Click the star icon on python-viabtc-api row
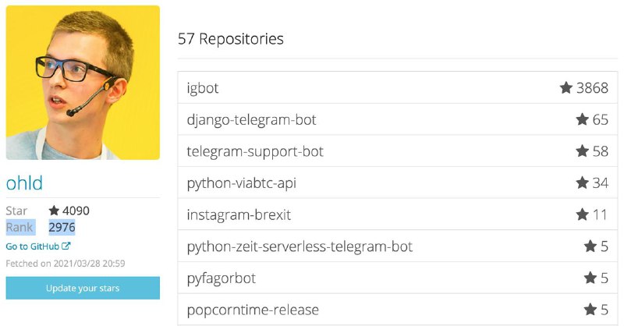Screen dimensions: 624x326 (x=582, y=182)
